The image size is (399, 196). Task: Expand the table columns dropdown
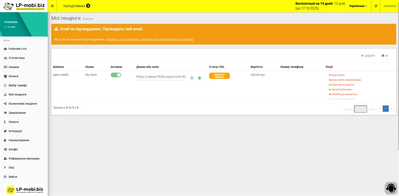384,56
